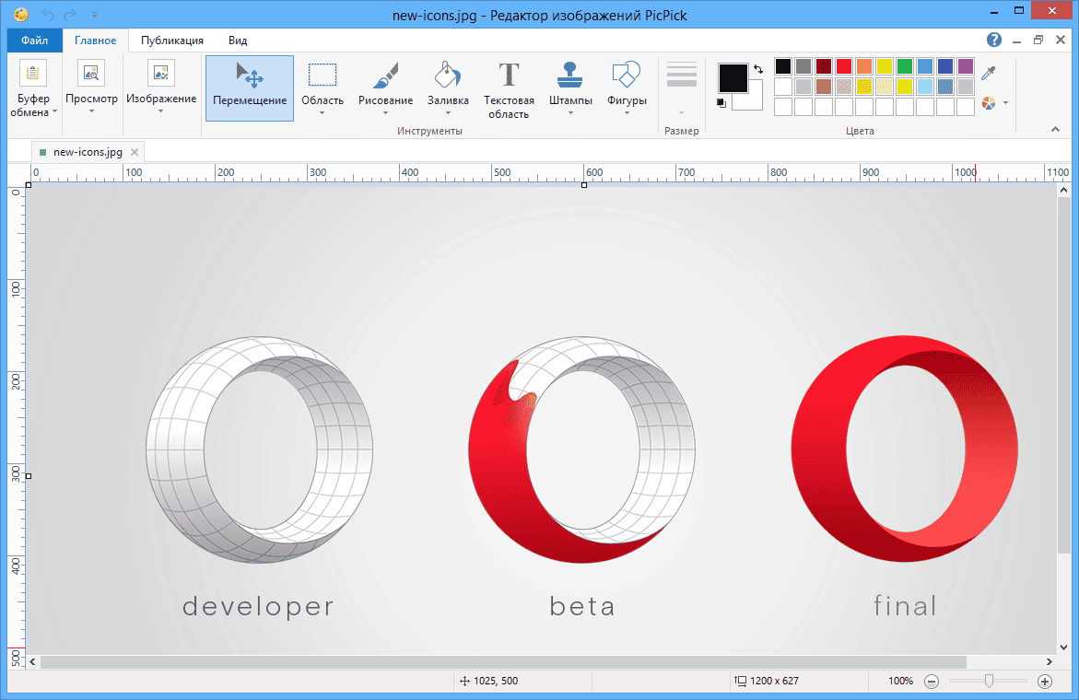Image resolution: width=1079 pixels, height=700 pixels.
Task: Switch to the Вид tab
Action: pos(238,40)
